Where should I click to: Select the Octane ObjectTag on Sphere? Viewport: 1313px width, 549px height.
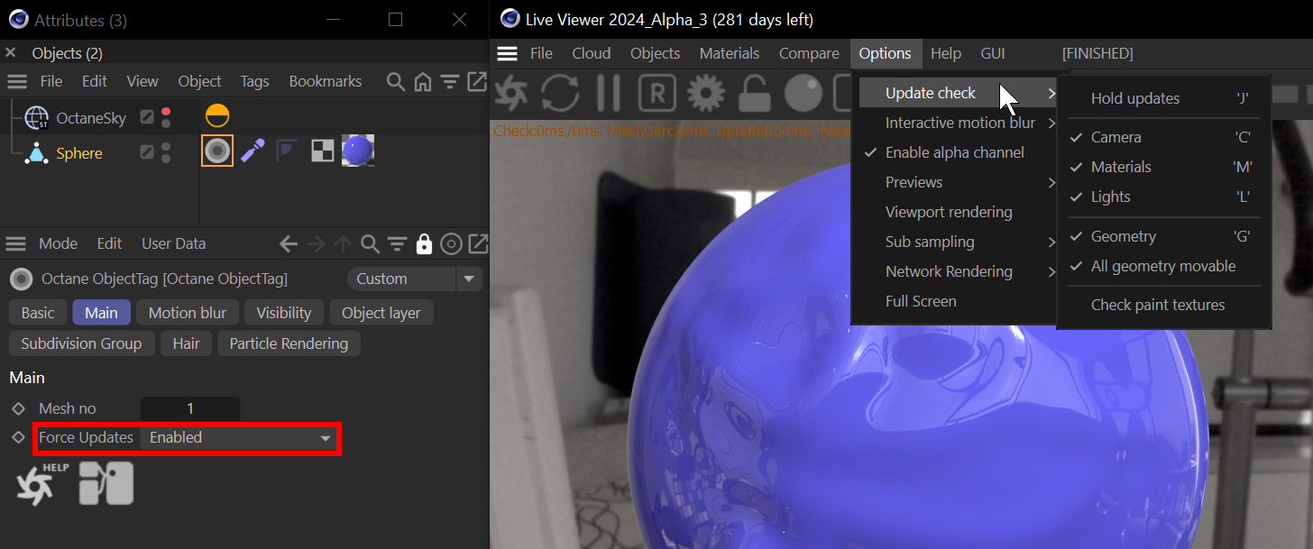[x=216, y=151]
